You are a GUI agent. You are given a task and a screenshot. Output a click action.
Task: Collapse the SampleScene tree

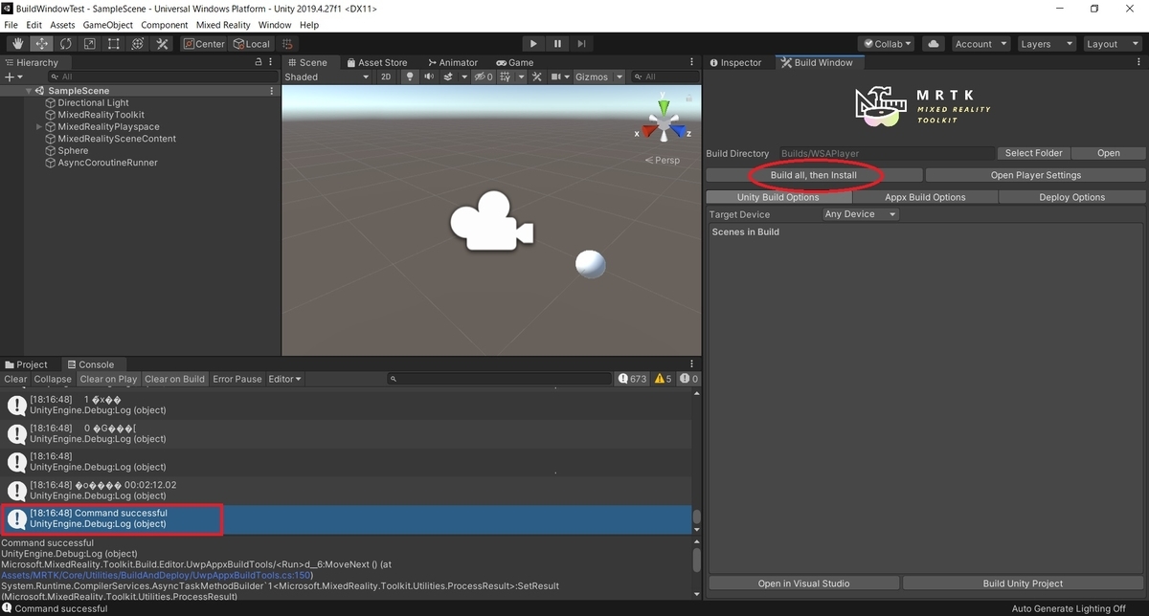click(x=29, y=91)
